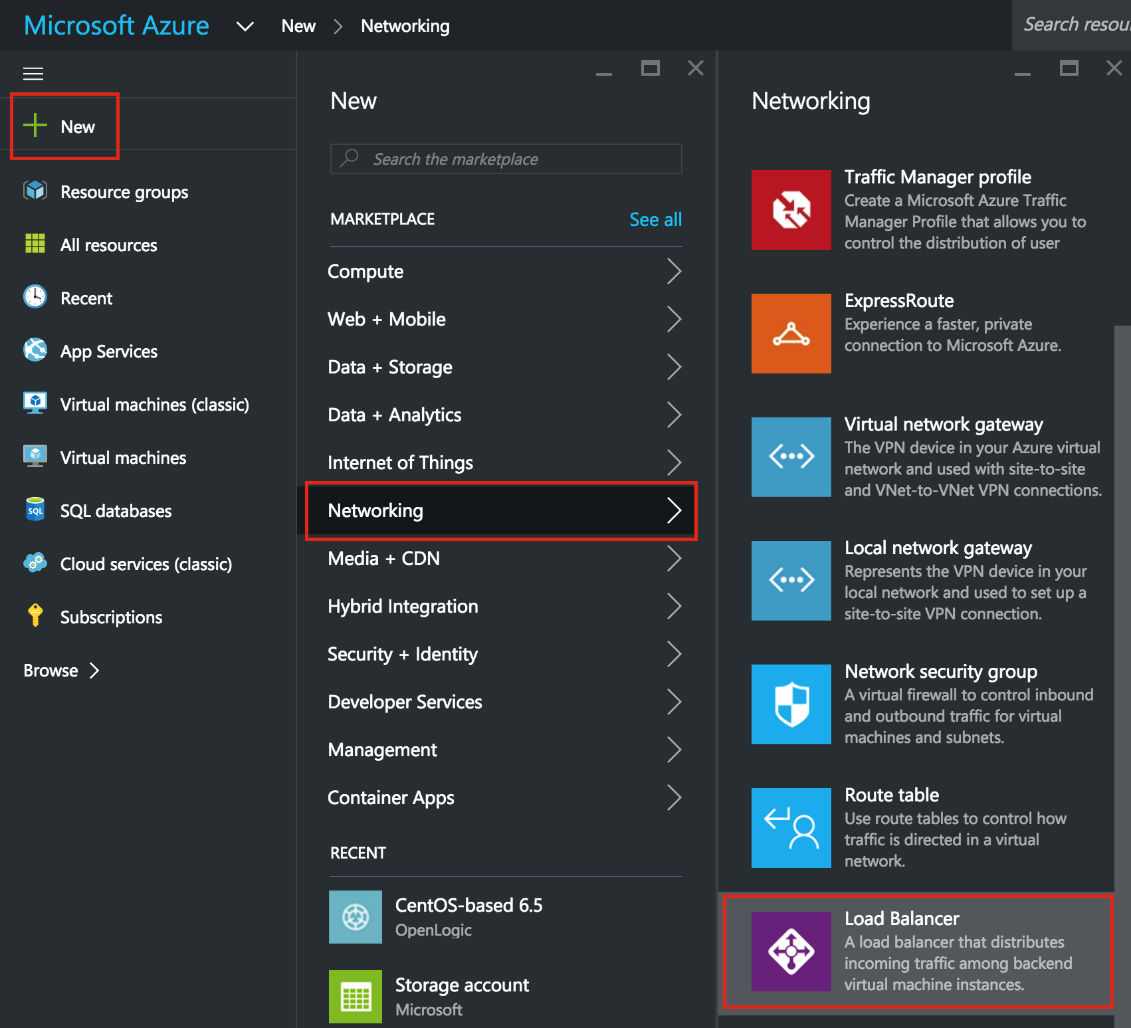1131x1028 pixels.
Task: Expand the Media + CDN chevron
Action: pyautogui.click(x=674, y=558)
